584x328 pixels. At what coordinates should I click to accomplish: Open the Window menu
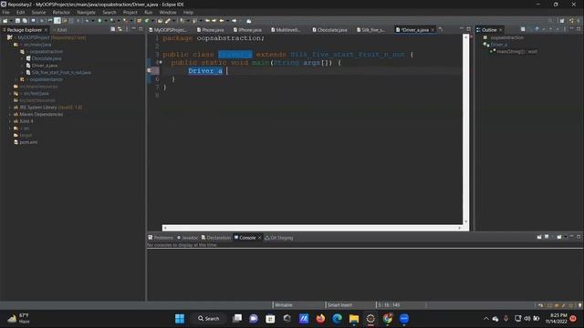coord(168,12)
